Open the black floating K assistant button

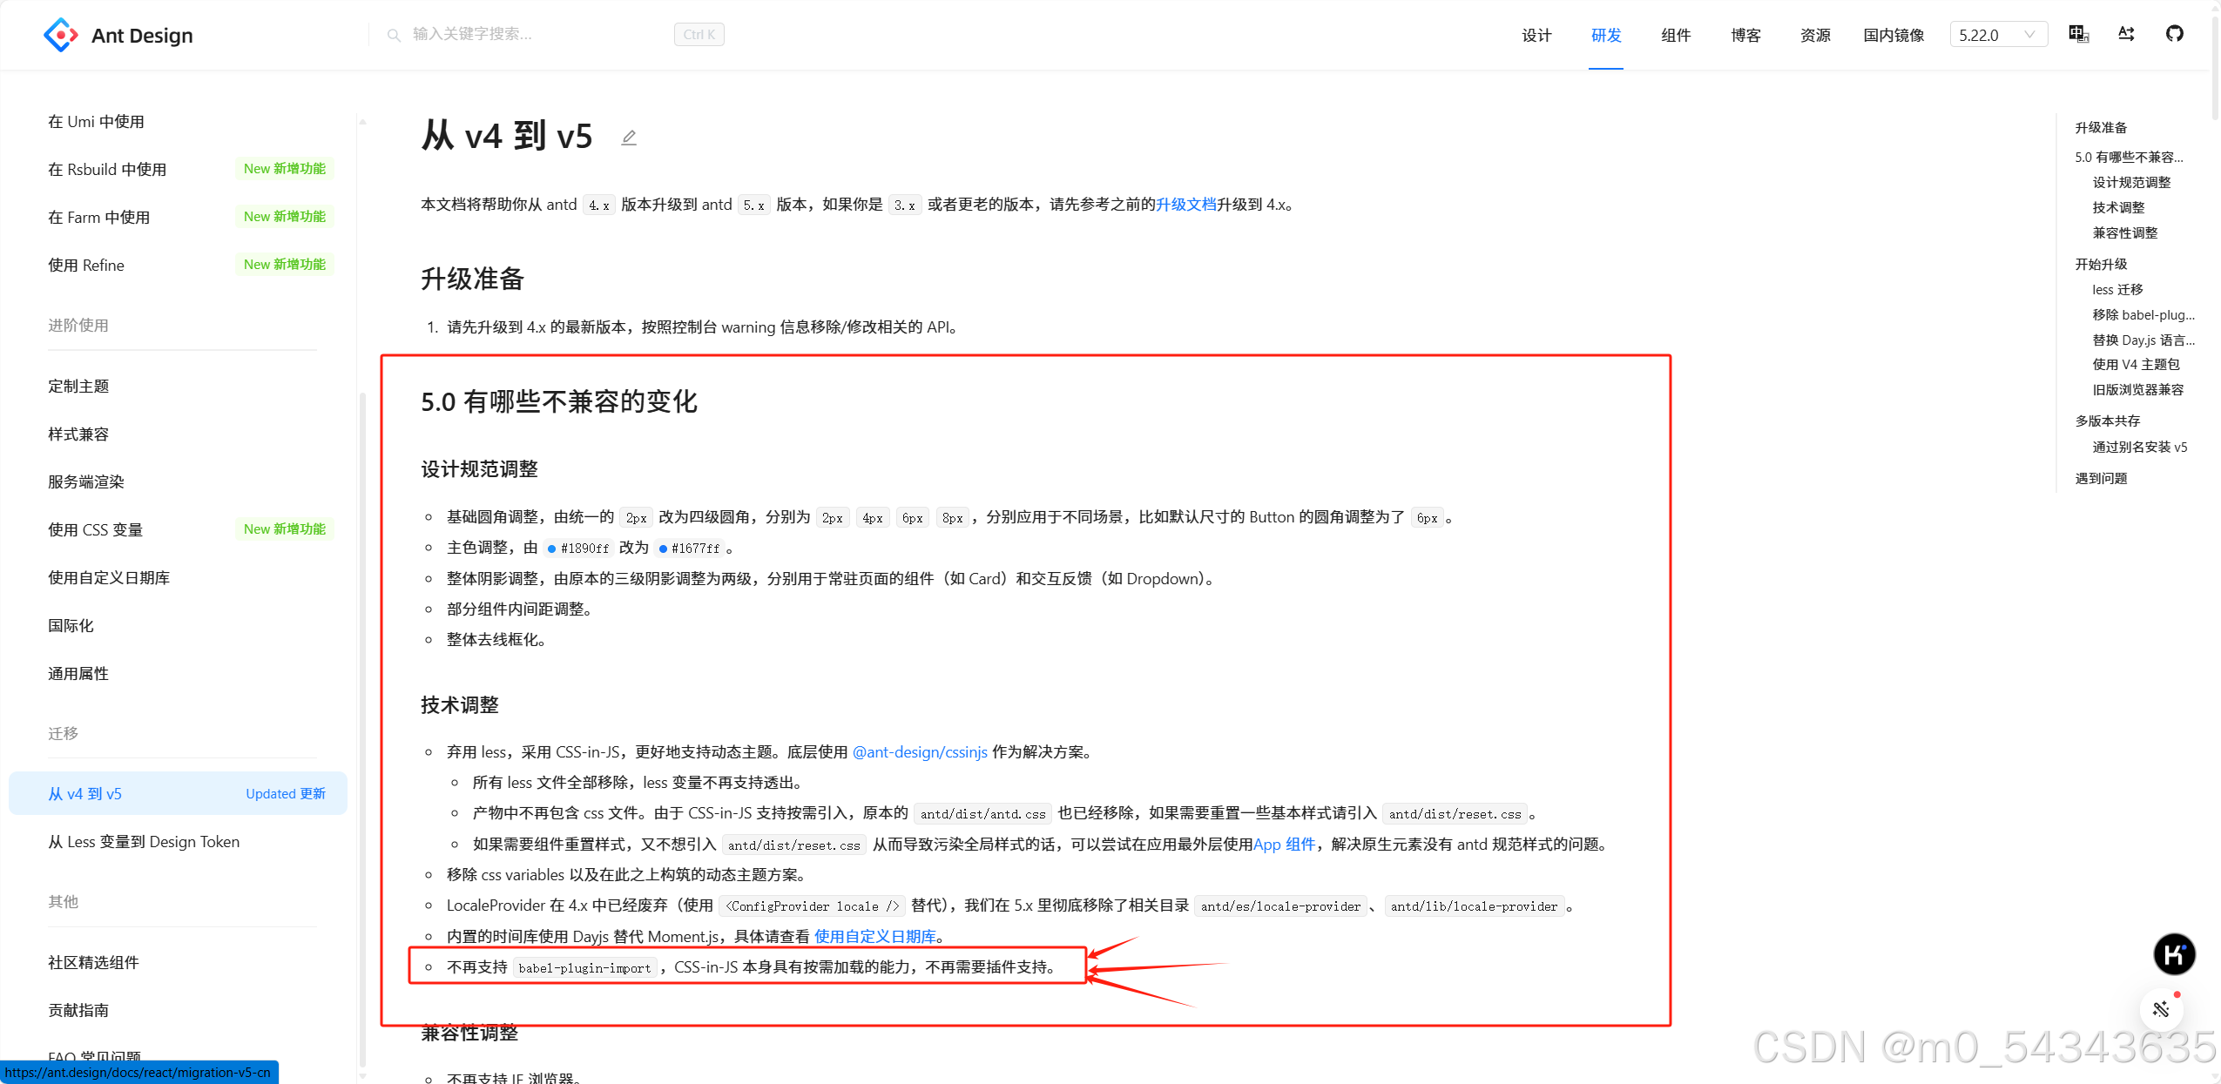[x=2174, y=954]
